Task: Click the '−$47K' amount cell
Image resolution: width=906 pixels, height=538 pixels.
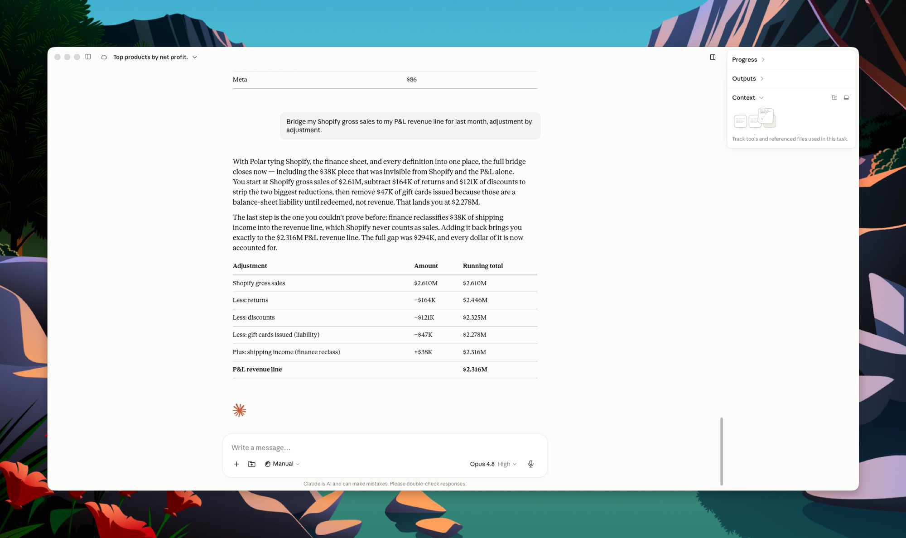Action: tap(423, 335)
